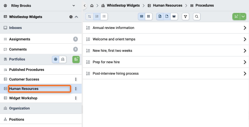This screenshot has height=127, width=249.
Task: Toggle the archived items filter
Action: tap(174, 17)
